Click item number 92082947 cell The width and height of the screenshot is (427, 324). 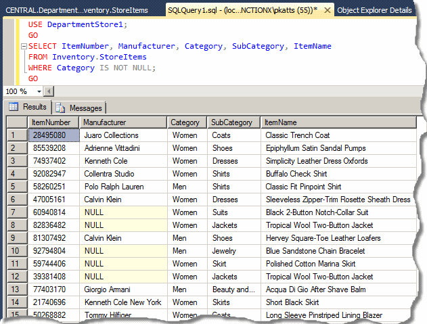(54, 174)
